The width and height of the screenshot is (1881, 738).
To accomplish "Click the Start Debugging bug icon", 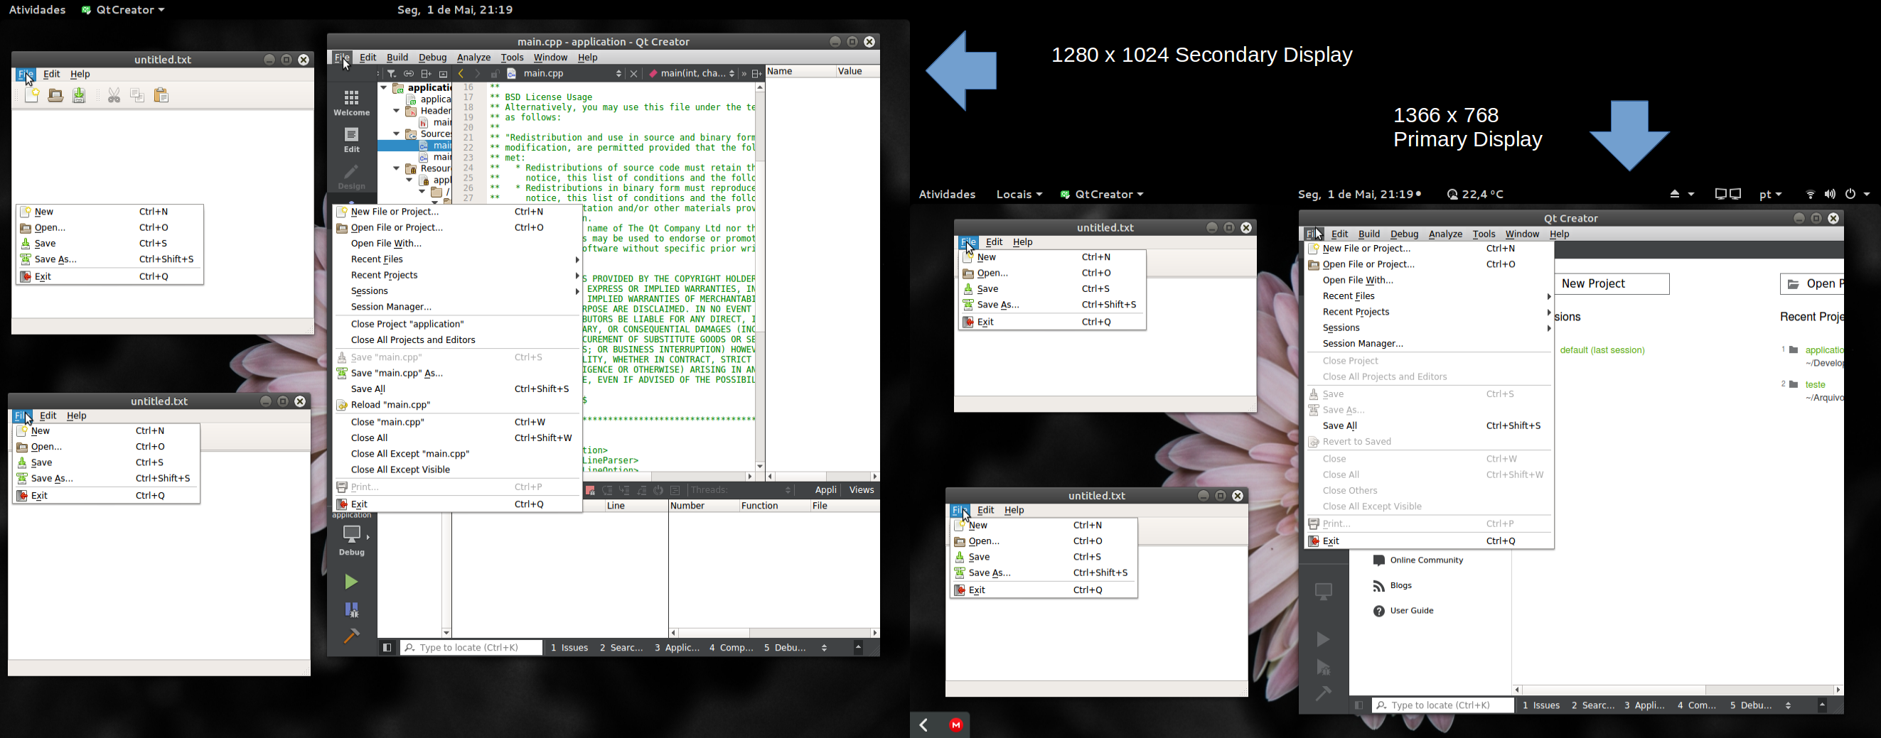I will 351,609.
